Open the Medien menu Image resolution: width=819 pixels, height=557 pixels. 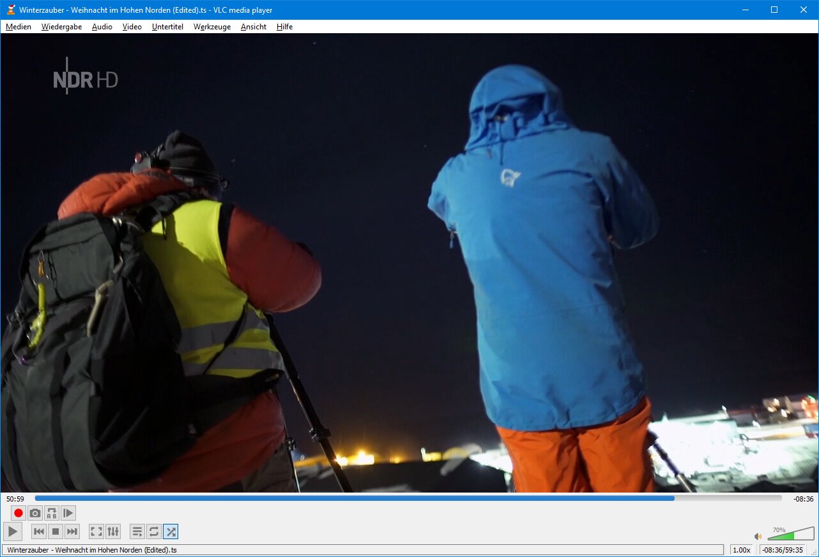(19, 27)
